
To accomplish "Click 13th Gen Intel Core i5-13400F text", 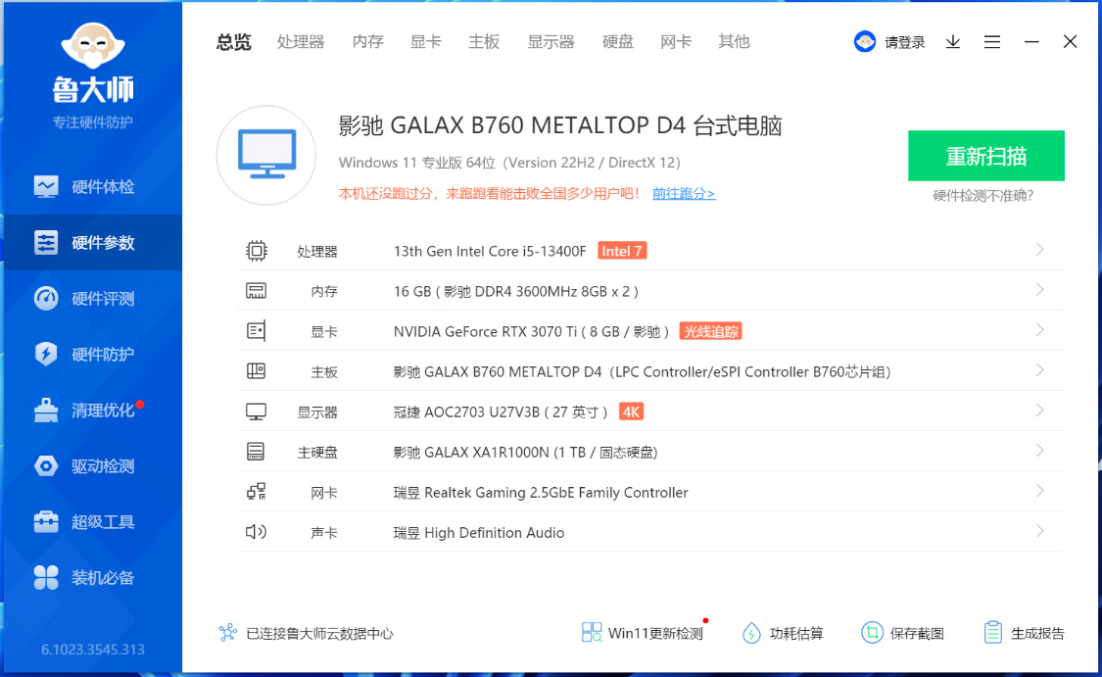I will (490, 251).
